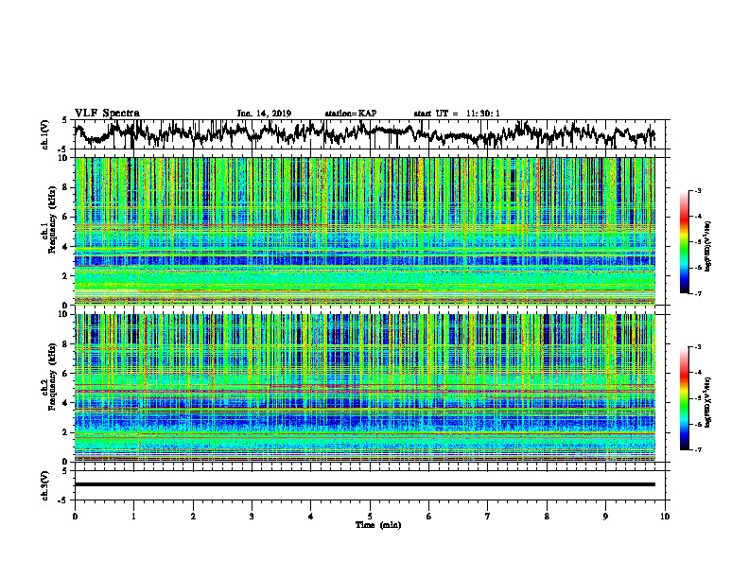Click the ch.2 PSD color scale bar

pos(685,398)
